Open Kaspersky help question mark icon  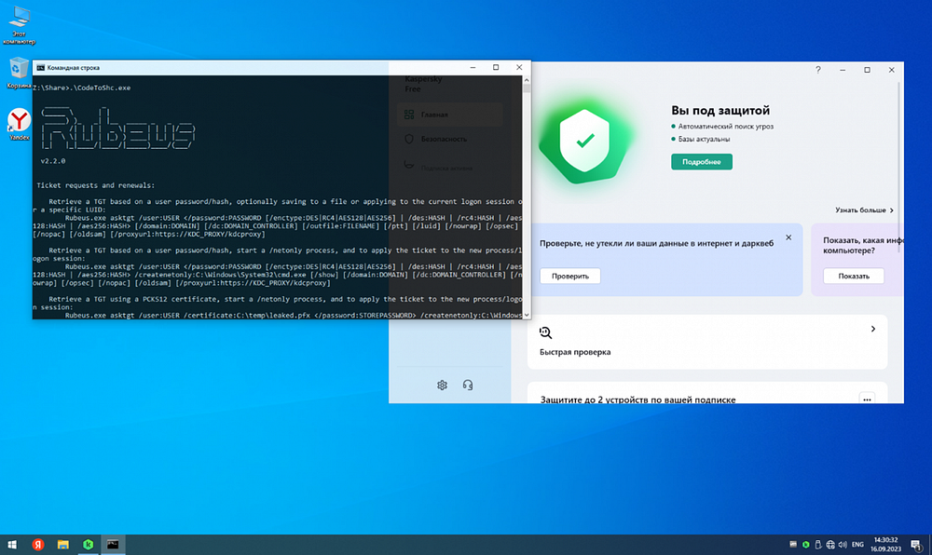coord(818,70)
